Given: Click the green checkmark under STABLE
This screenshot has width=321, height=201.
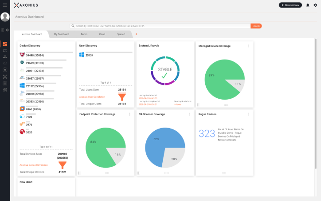Looking at the screenshot, I should tap(164, 76).
